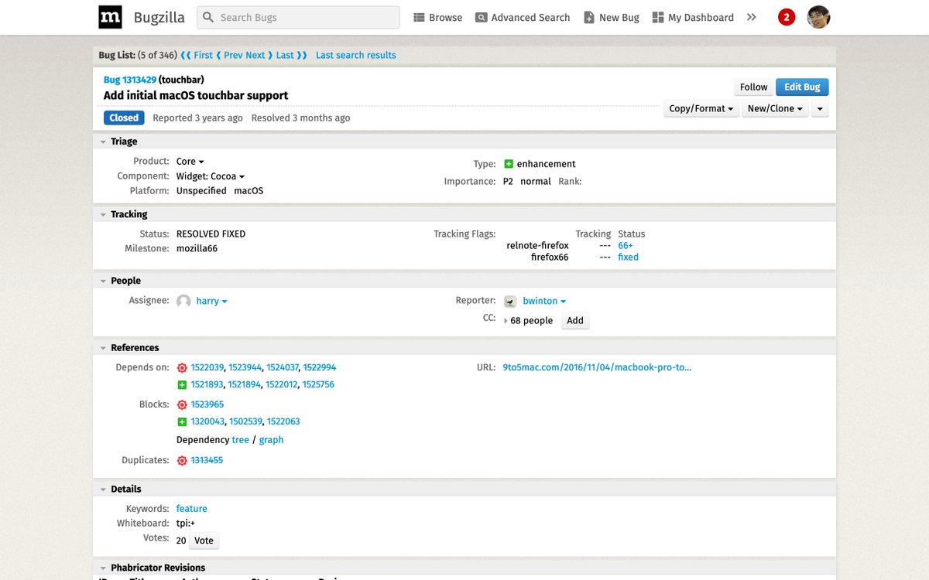Viewport: 929px width, 580px height.
Task: Click the magnifier icon in search box
Action: (209, 17)
